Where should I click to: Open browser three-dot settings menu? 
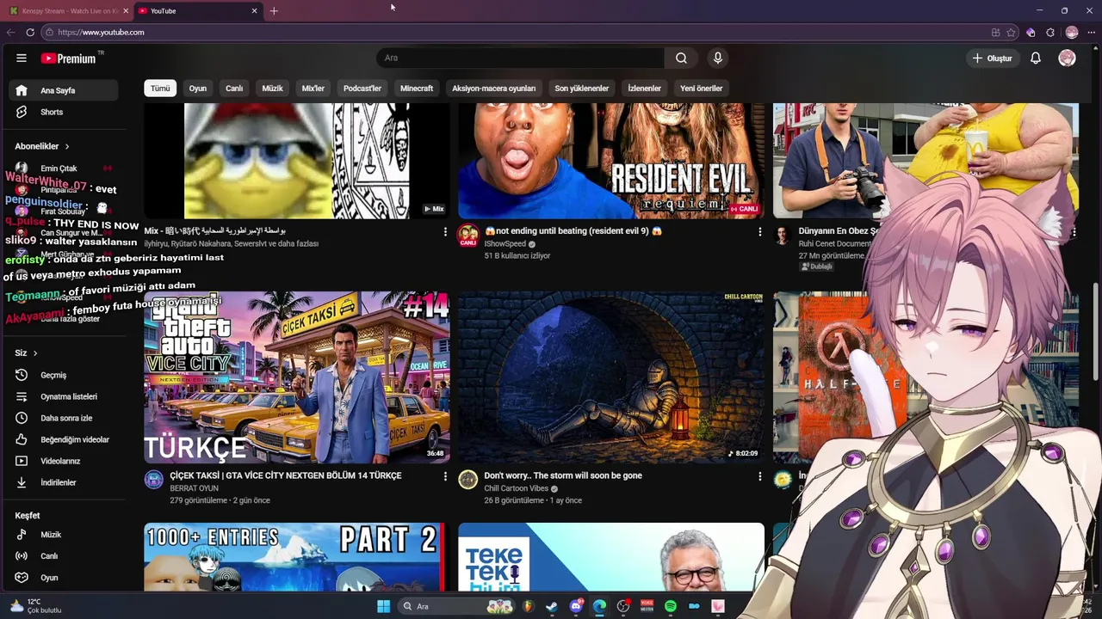point(1091,32)
